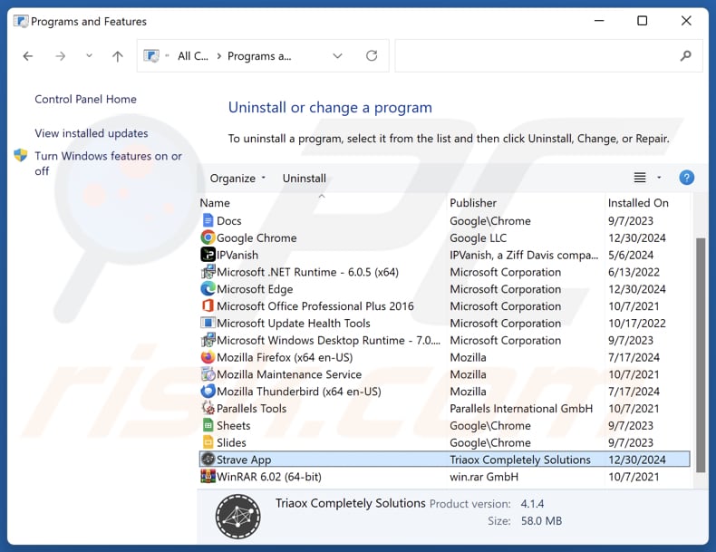Click 6/13/2022 install date cell
Screen dimensions: 716x552
pos(634,272)
